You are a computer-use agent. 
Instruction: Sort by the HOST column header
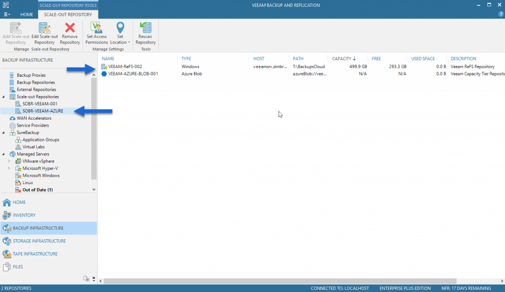click(258, 59)
